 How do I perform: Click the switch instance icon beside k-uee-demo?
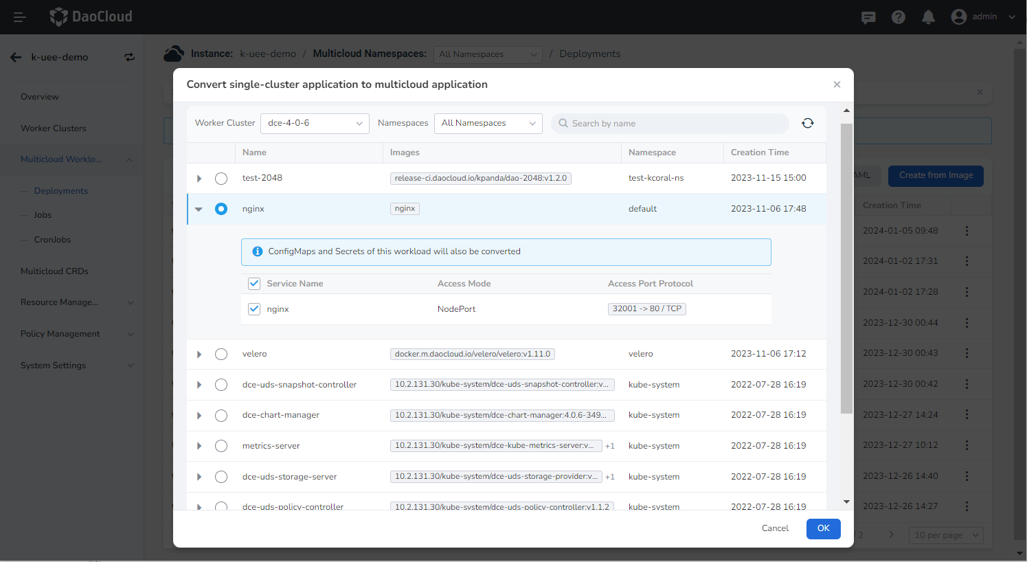pyautogui.click(x=129, y=57)
